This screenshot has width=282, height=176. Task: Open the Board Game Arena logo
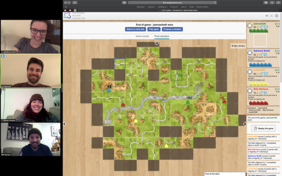[x=67, y=16]
